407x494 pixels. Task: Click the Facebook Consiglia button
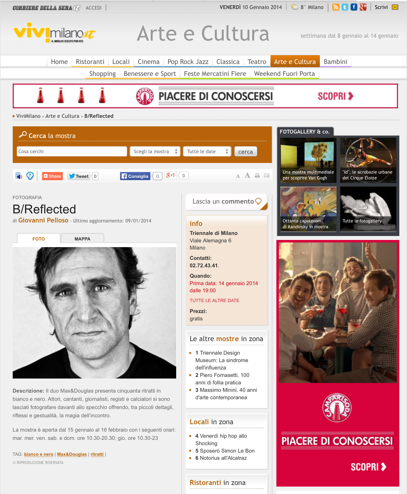point(135,176)
